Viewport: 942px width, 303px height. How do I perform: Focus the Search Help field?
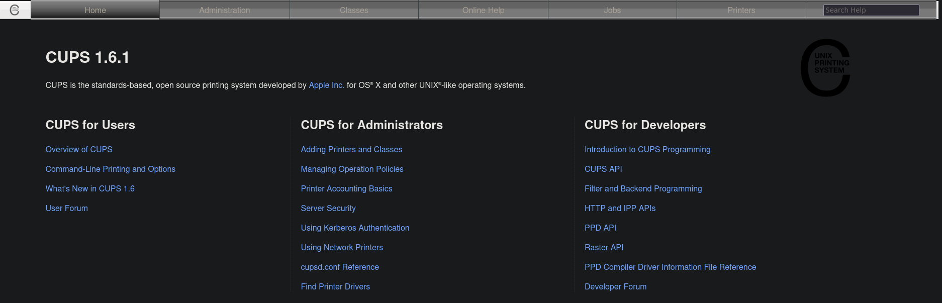pyautogui.click(x=871, y=10)
